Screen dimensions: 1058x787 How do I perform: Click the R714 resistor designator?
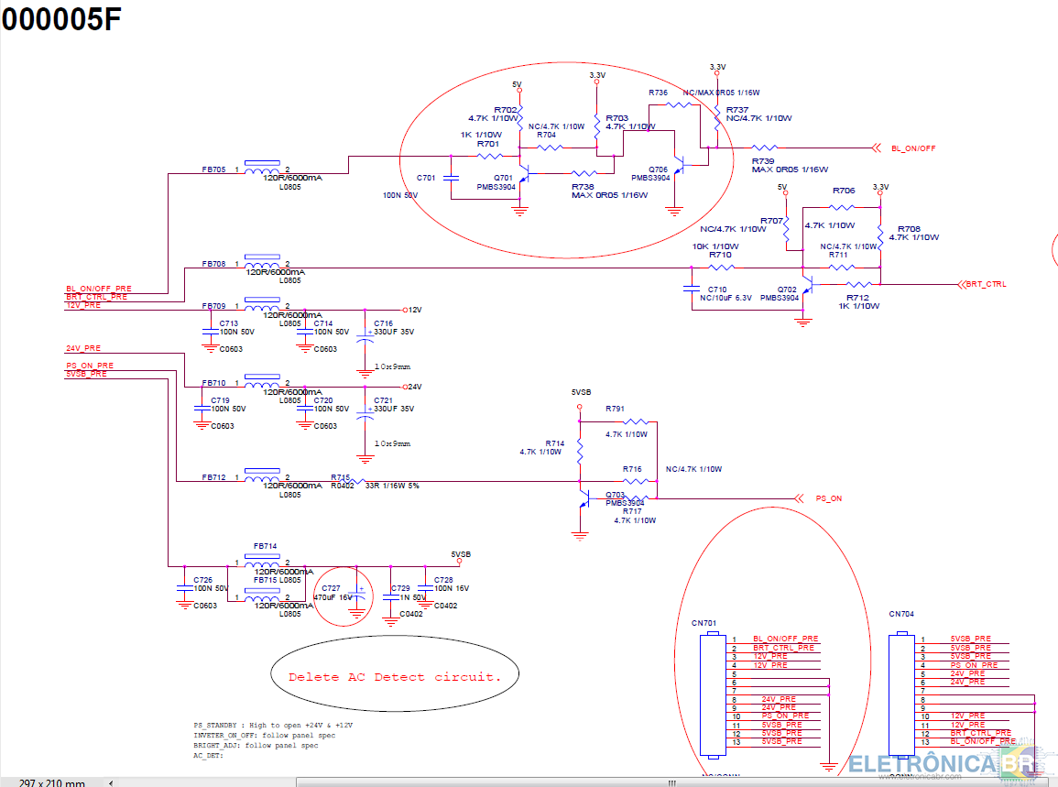coord(554,443)
